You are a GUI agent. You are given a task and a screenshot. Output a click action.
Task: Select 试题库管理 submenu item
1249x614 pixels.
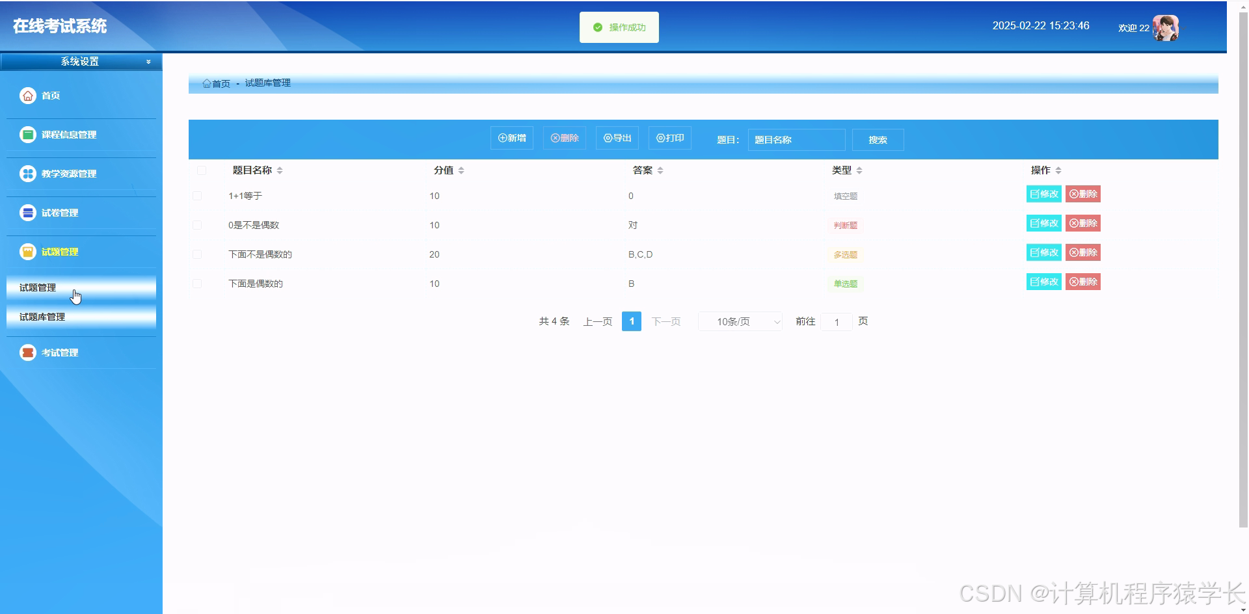coord(81,317)
